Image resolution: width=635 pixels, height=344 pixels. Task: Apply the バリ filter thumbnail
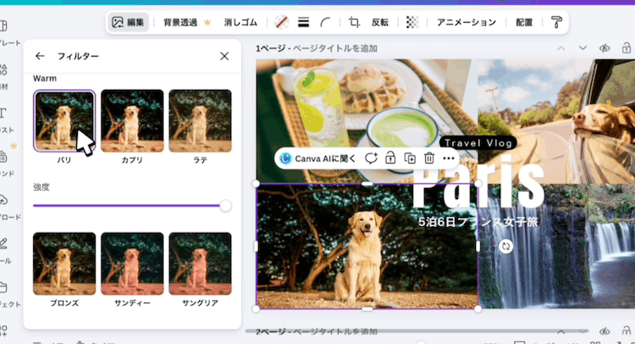(x=64, y=121)
